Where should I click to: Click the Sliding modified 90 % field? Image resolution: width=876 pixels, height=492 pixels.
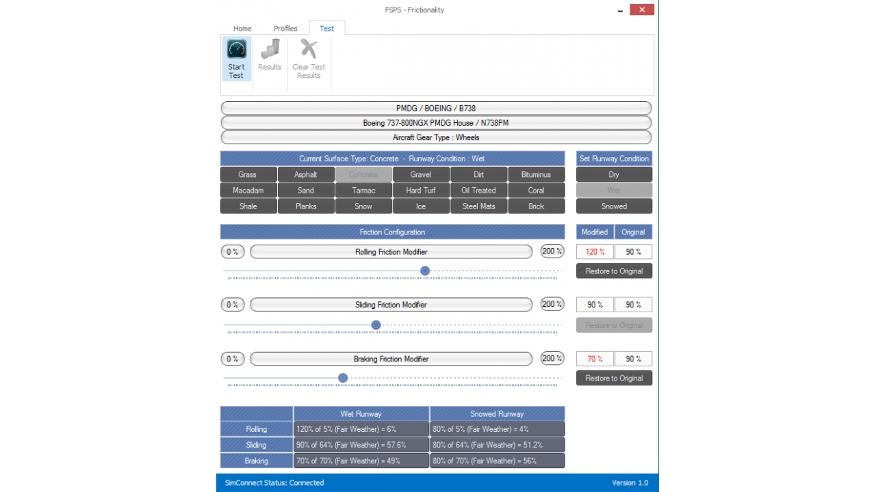[x=595, y=304]
